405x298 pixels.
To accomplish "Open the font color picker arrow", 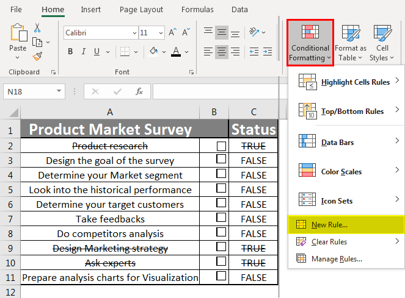I will [x=187, y=51].
